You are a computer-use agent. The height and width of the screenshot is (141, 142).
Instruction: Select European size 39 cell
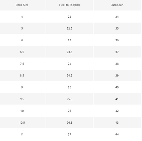[x=117, y=75]
